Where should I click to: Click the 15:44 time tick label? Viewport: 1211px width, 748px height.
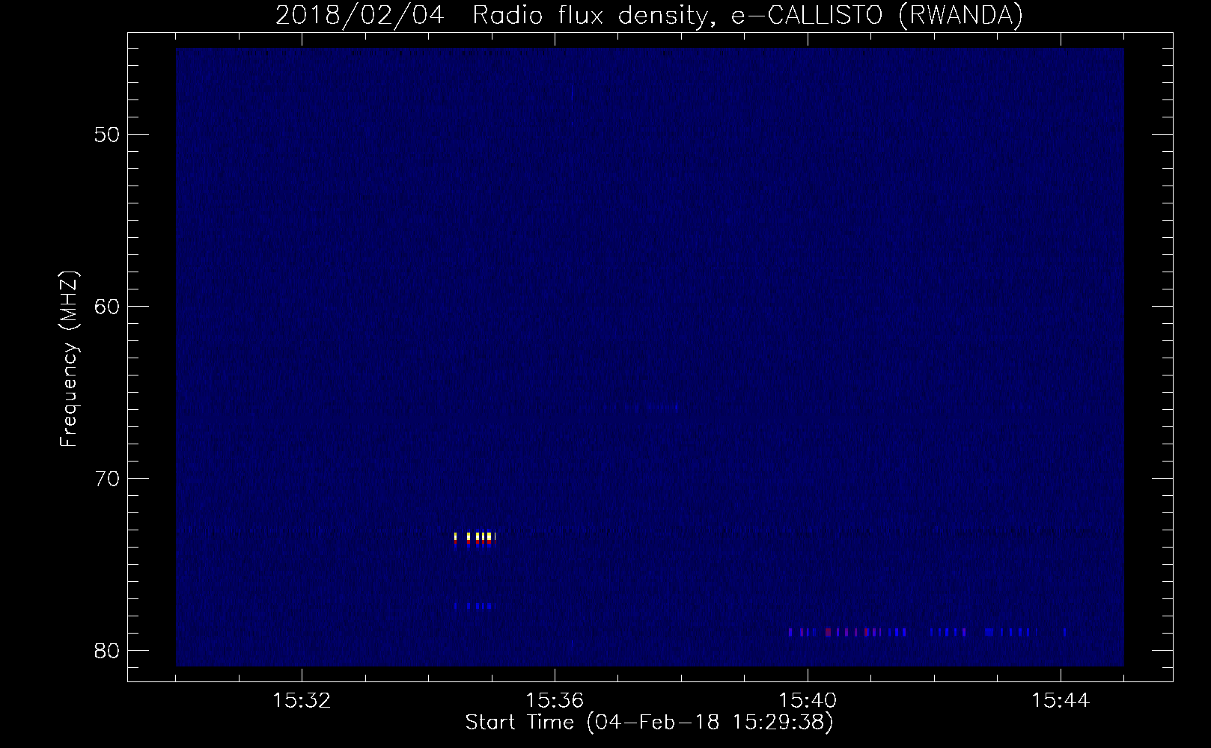tap(1061, 701)
